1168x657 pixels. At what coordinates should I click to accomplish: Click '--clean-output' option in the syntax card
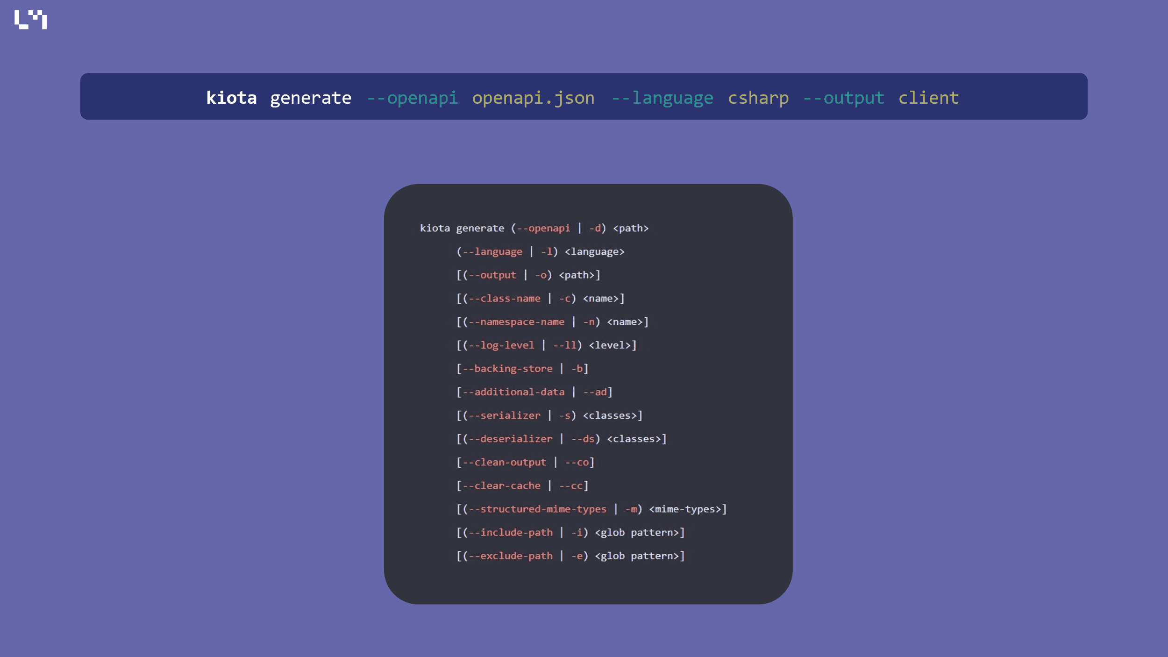coord(505,462)
